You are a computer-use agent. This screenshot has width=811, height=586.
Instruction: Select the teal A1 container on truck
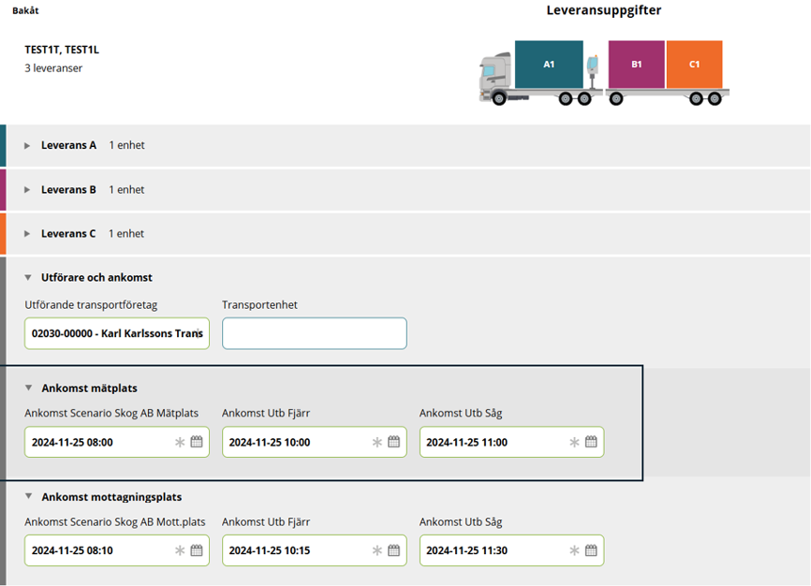point(549,65)
